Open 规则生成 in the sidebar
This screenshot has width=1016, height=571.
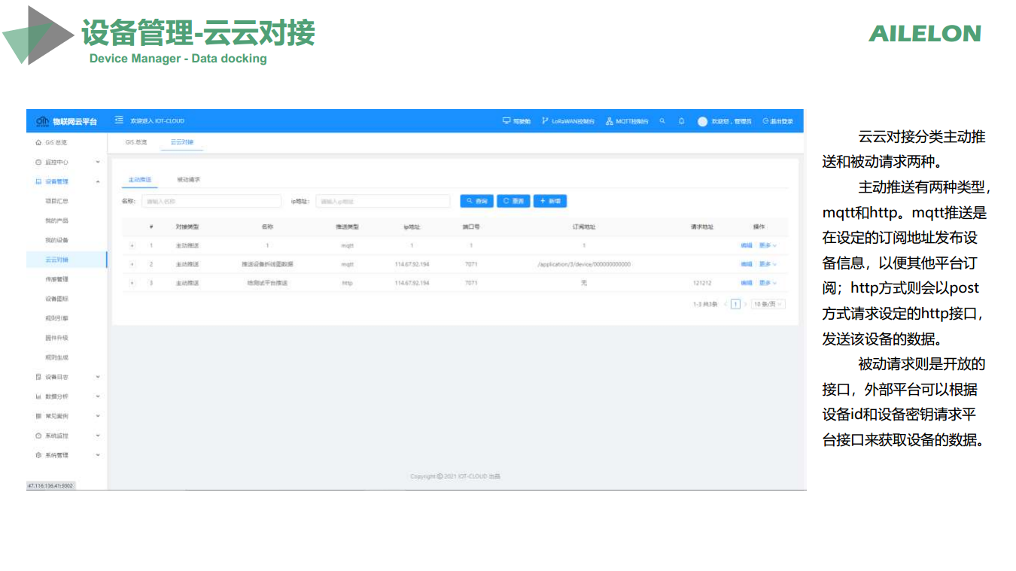(x=56, y=357)
